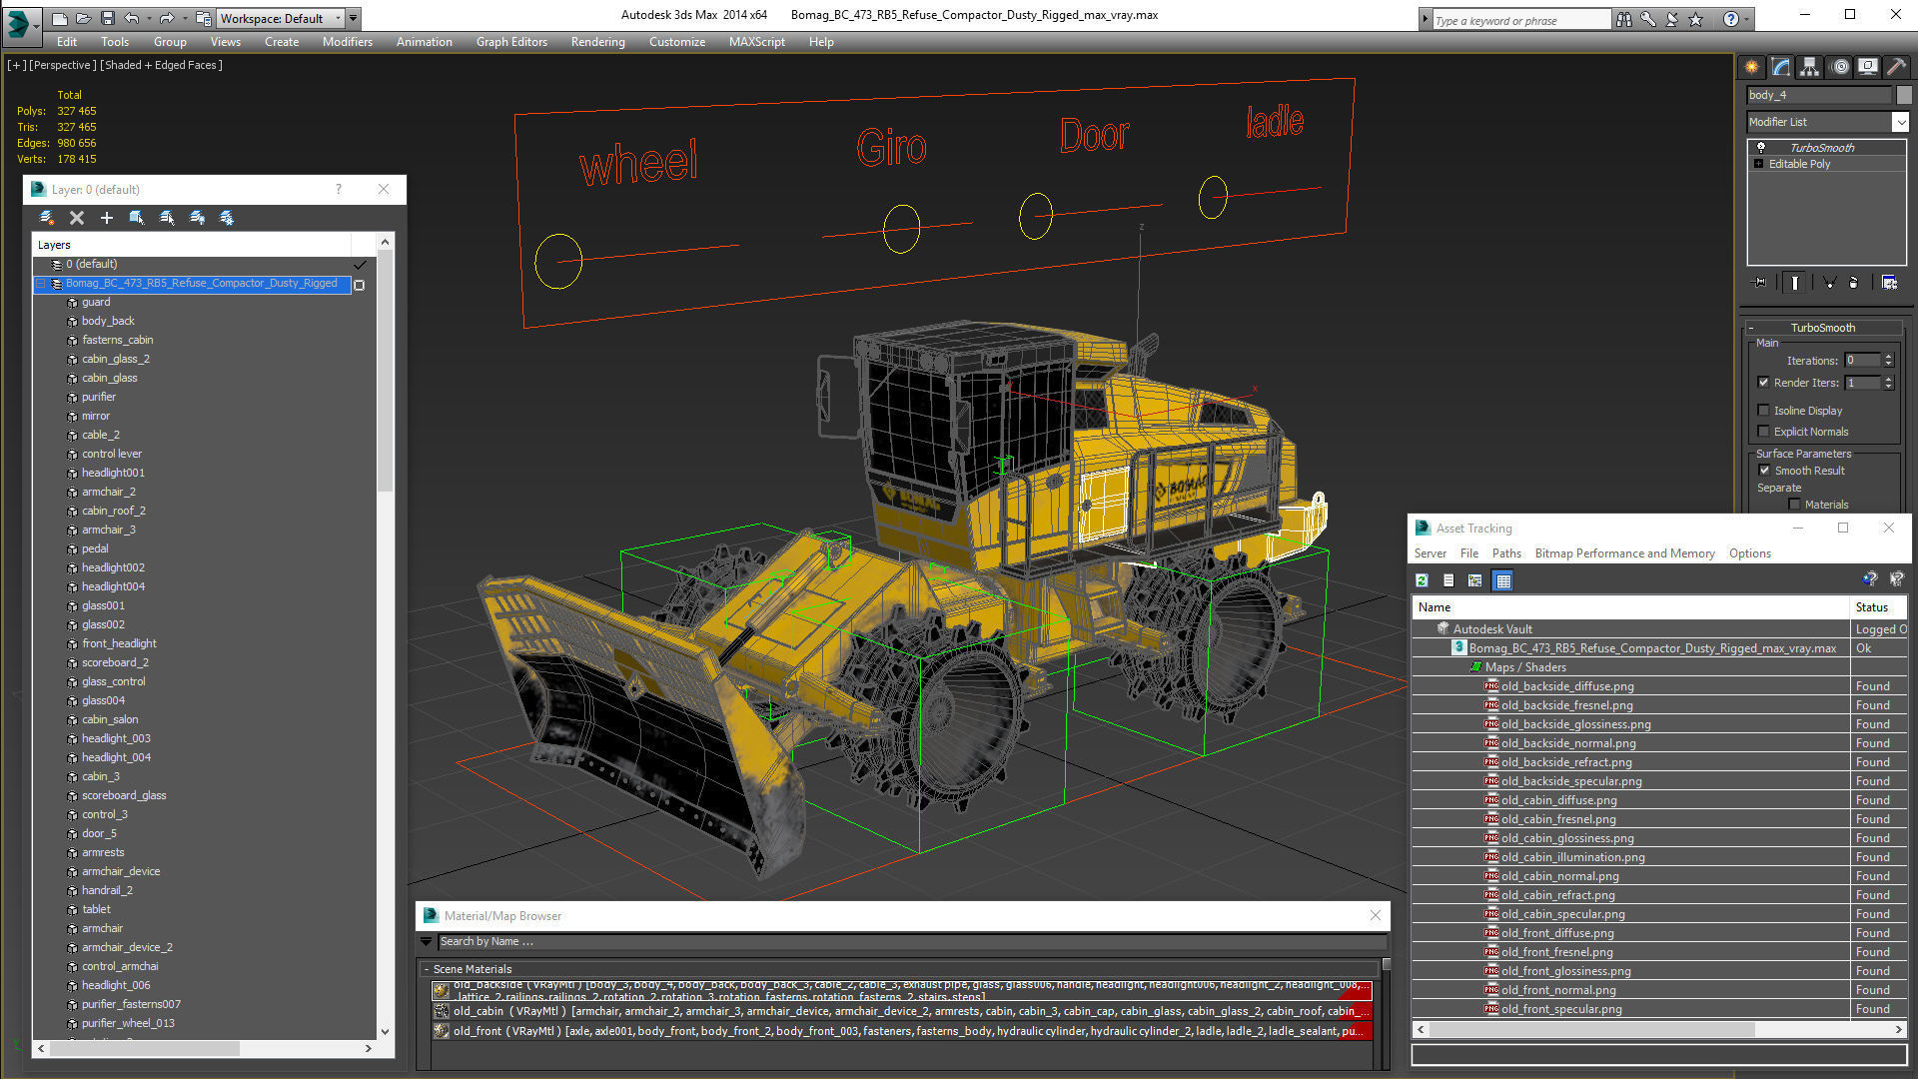The height and width of the screenshot is (1079, 1918).
Task: Enable the Explicit Normals checkbox
Action: click(x=1764, y=432)
